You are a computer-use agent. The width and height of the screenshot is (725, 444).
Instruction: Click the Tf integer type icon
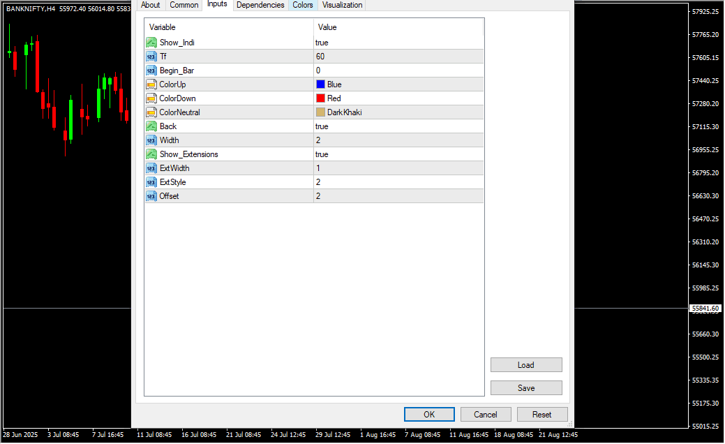(x=151, y=57)
